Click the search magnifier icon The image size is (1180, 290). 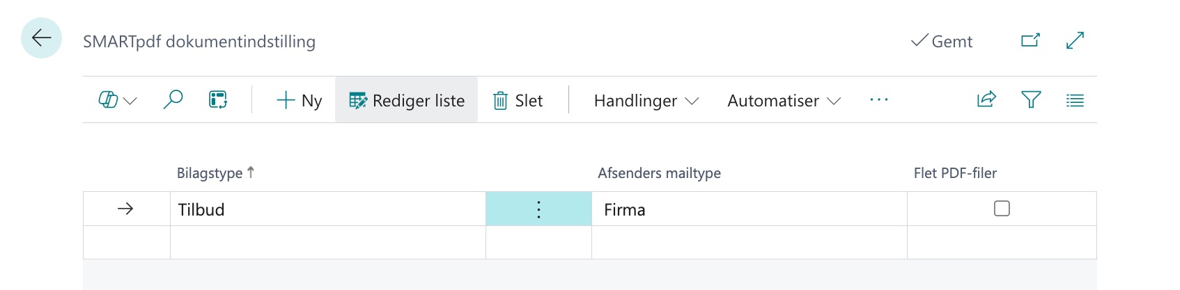173,100
